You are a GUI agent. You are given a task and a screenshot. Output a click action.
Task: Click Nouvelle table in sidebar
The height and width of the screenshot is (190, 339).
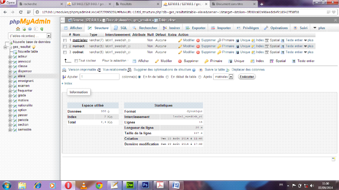point(28,52)
